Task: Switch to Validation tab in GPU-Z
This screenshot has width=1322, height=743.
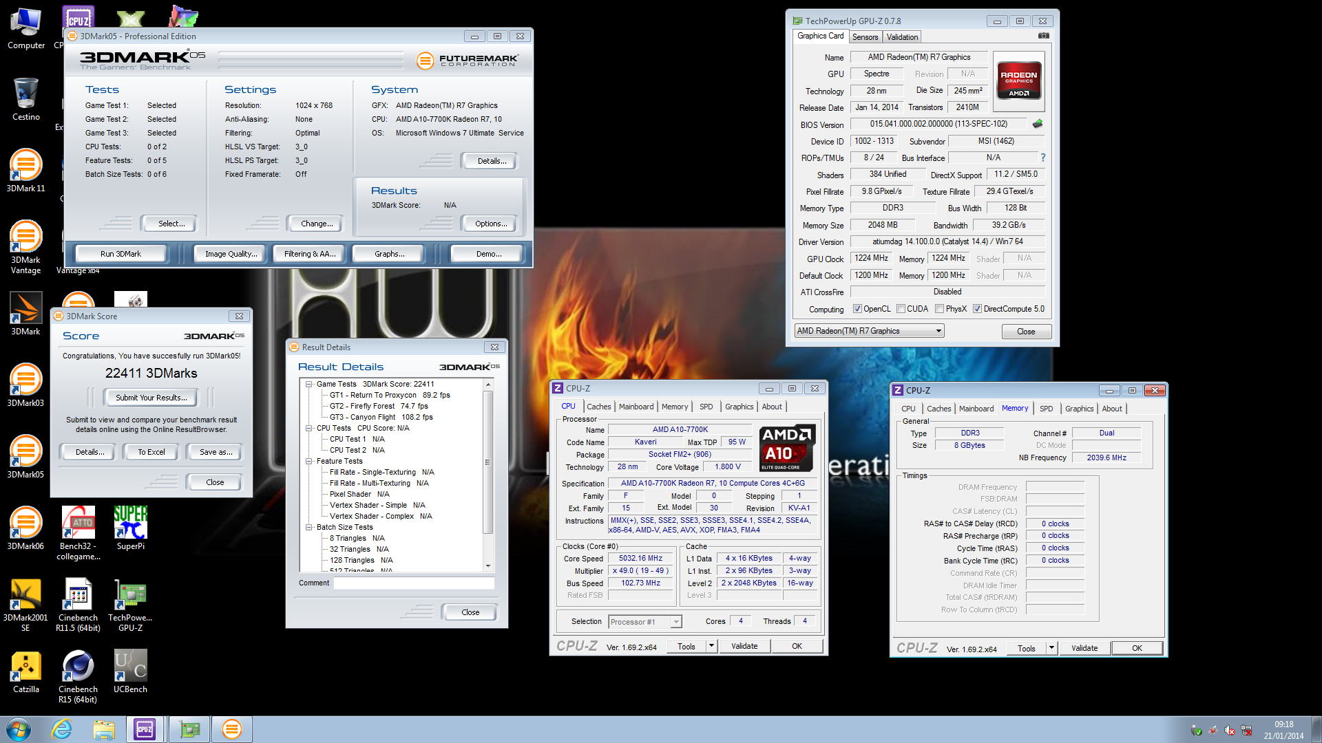Action: click(902, 37)
